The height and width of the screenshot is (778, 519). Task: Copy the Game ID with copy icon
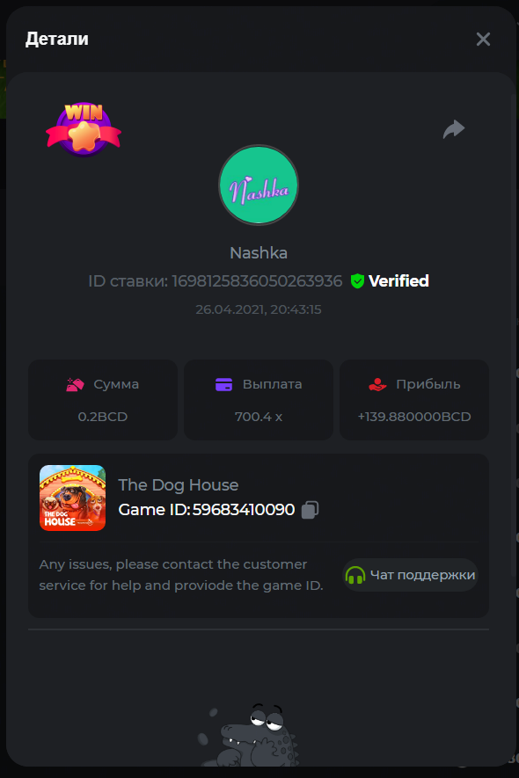[x=310, y=510]
